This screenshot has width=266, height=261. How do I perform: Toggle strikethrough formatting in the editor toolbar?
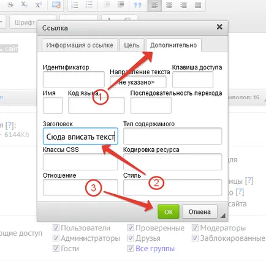[10, 4]
